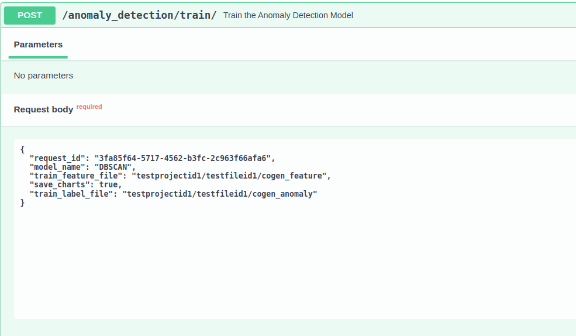Place cursor in the request_id UUID value

click(184, 158)
